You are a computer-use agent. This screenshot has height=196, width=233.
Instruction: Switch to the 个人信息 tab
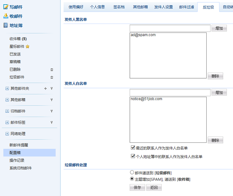point(97,7)
